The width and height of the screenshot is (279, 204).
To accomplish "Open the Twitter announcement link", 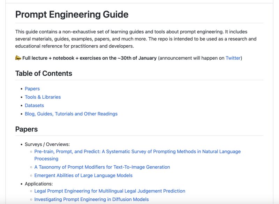I will click(233, 58).
